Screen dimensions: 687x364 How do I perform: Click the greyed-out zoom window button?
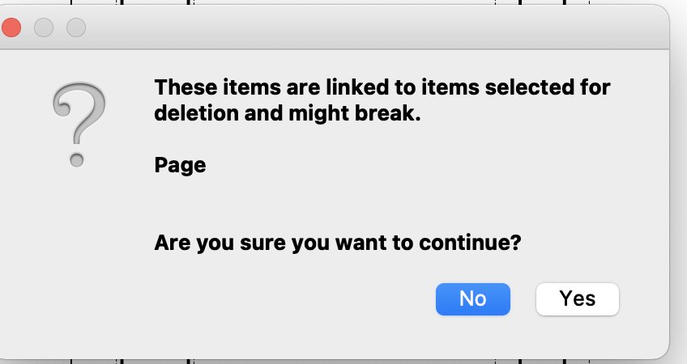tap(76, 28)
